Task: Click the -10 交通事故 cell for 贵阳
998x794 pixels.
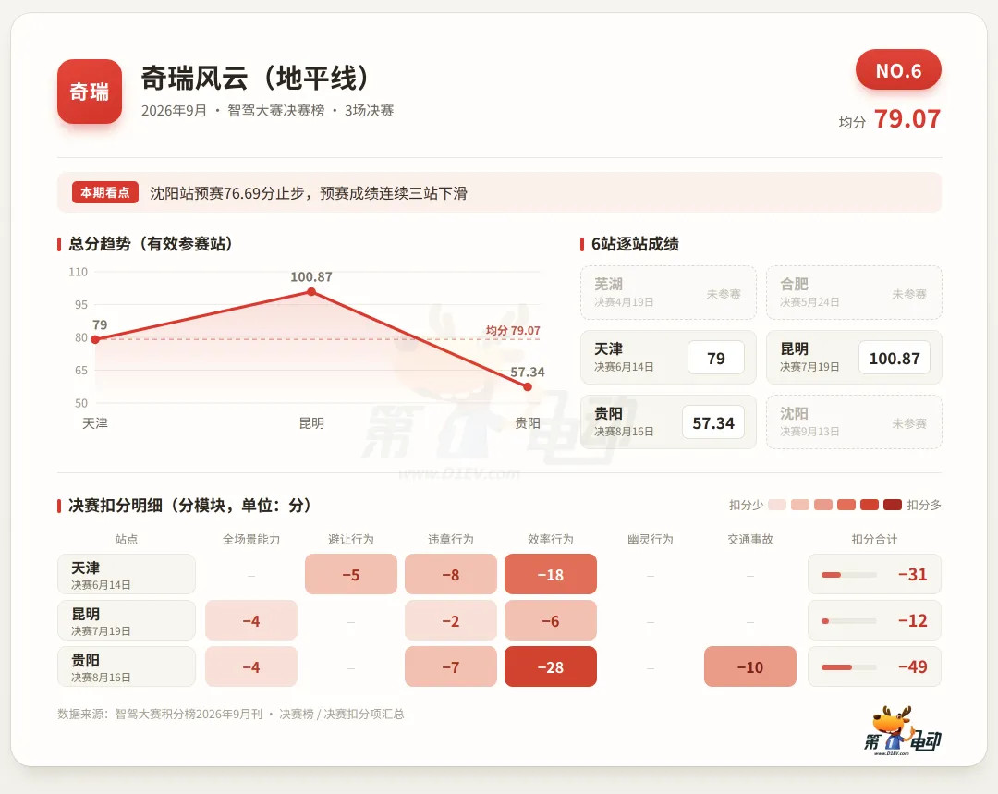Action: tap(750, 666)
